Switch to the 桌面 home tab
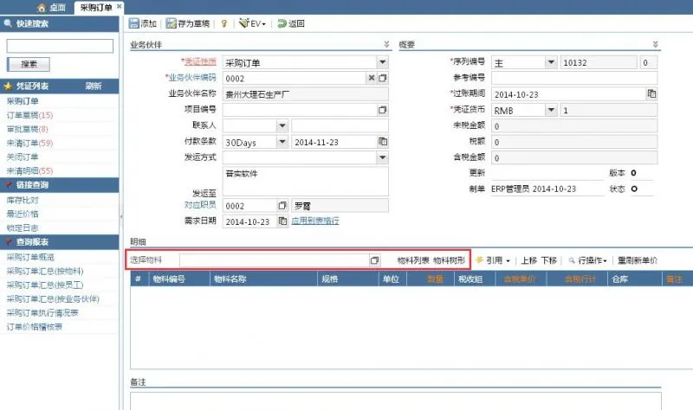Image resolution: width=693 pixels, height=410 pixels. click(52, 8)
